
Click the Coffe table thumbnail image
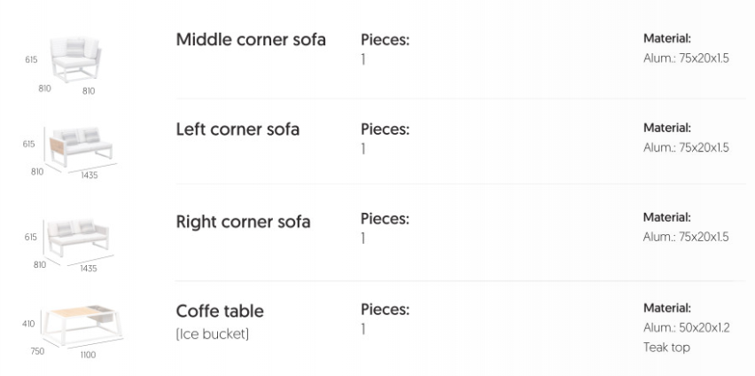click(x=82, y=326)
